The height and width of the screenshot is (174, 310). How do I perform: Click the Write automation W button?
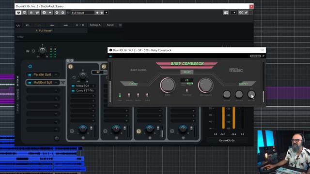[x=37, y=13]
